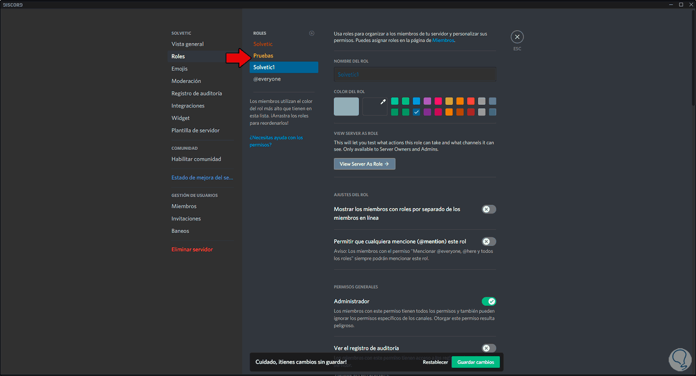Click View Server As Role button

364,164
